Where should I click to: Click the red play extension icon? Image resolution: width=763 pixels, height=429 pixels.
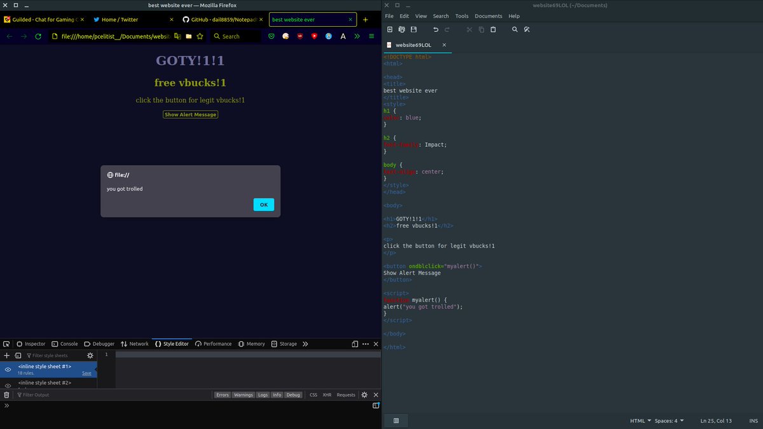point(314,36)
